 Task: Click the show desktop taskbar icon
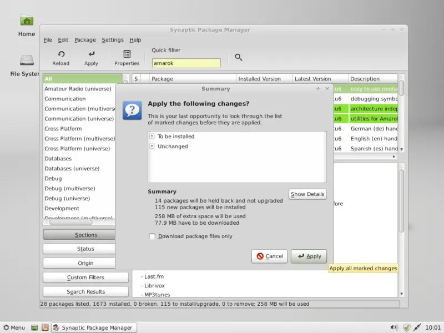click(x=34, y=327)
